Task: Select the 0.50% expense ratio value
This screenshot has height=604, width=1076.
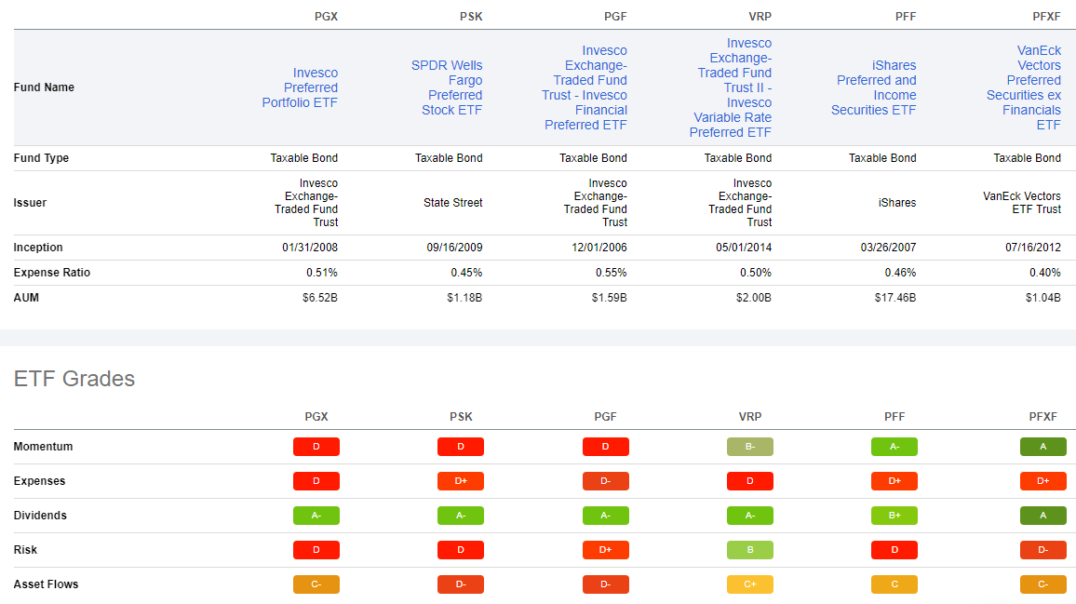Action: pyautogui.click(x=756, y=274)
